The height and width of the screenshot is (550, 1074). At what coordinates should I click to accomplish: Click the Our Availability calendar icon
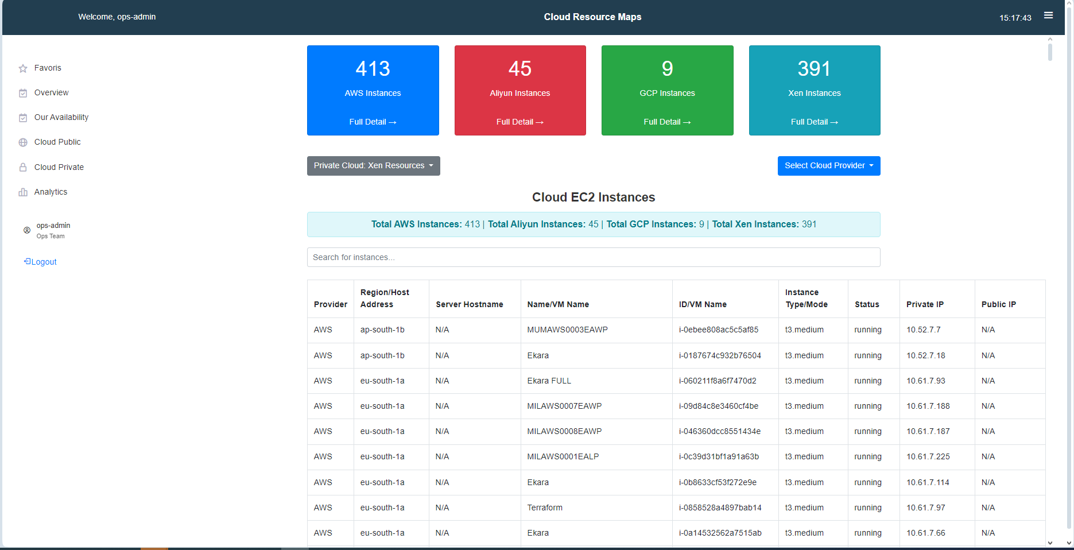click(x=23, y=118)
